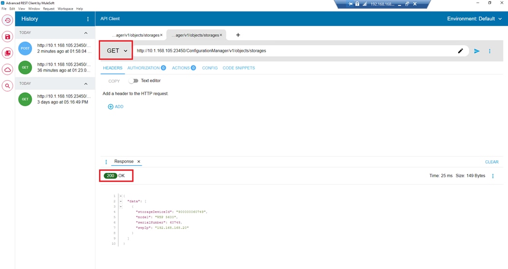
Task: Switch to the CONFIG tab
Action: pos(210,68)
